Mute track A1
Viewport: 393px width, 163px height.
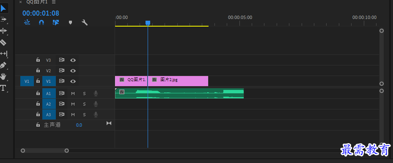point(73,93)
